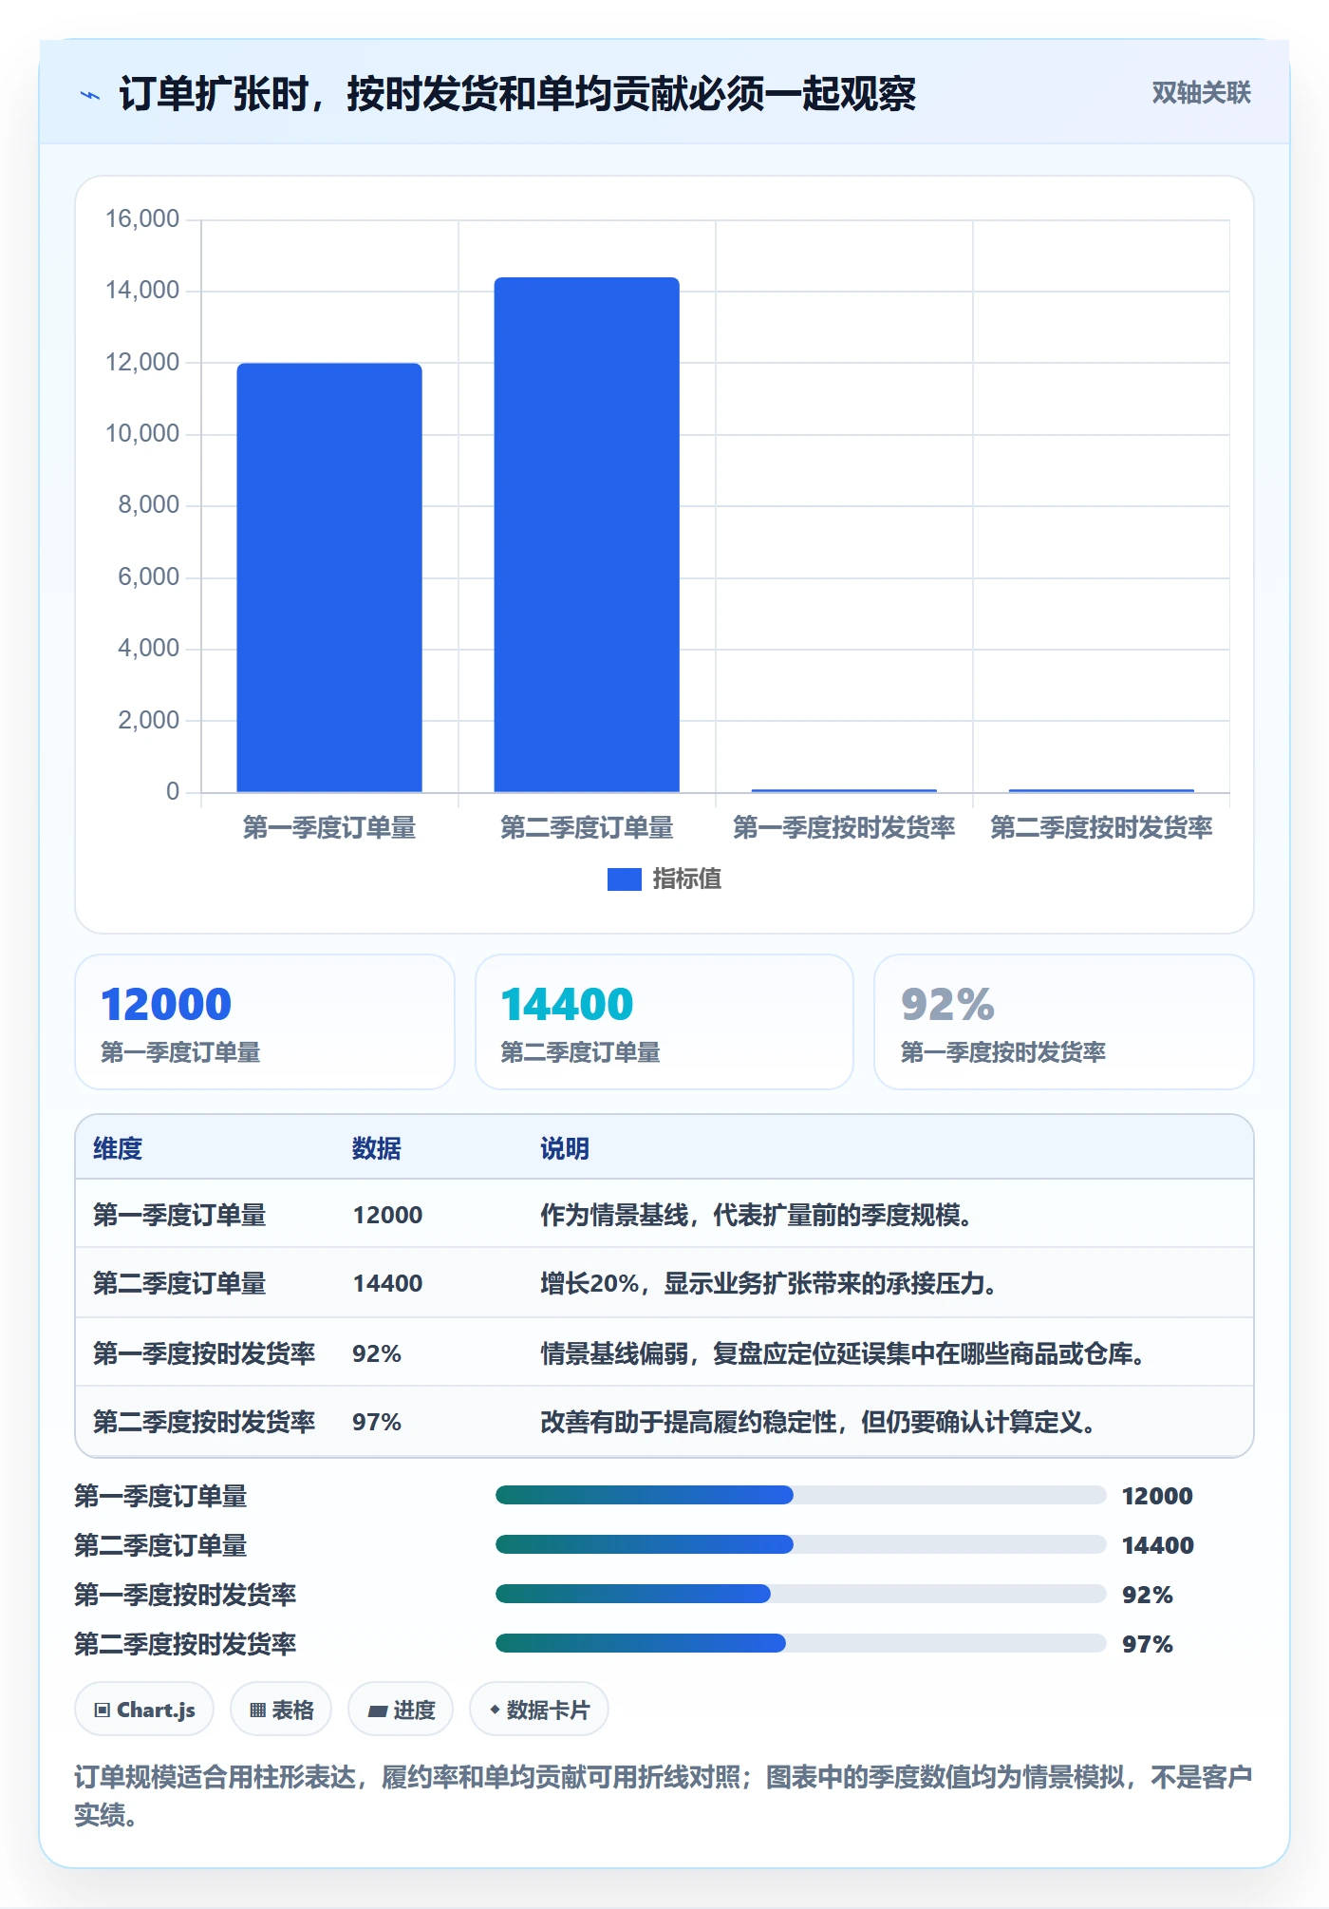Click the lightning icon beside the title
This screenshot has width=1329, height=1909.
point(90,95)
